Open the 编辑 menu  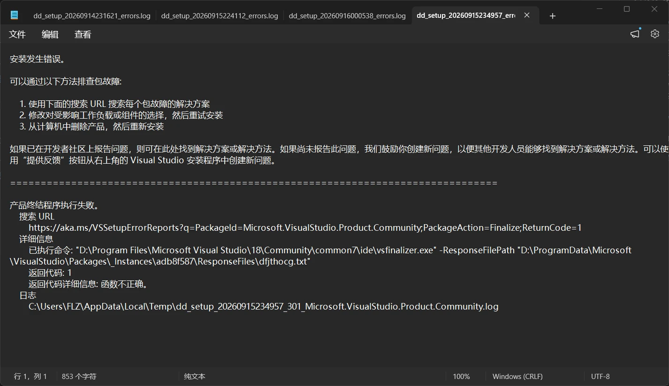click(x=50, y=34)
